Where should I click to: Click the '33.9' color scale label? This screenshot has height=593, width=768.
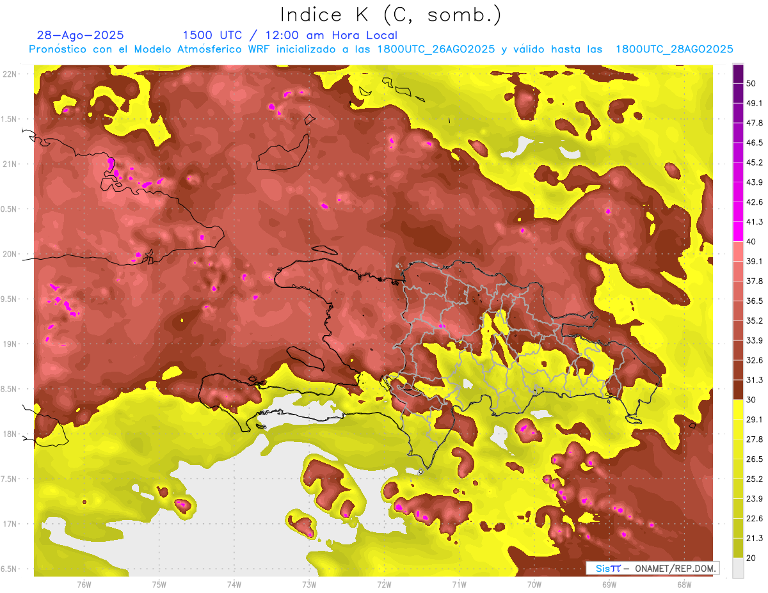pyautogui.click(x=755, y=340)
